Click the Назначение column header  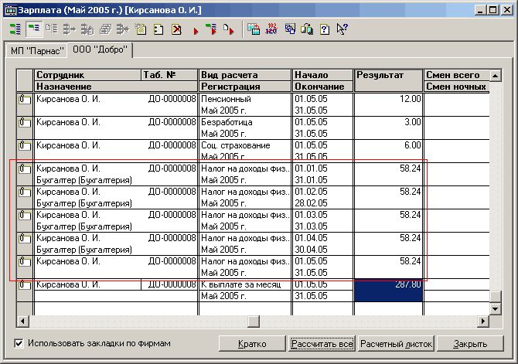click(x=116, y=87)
